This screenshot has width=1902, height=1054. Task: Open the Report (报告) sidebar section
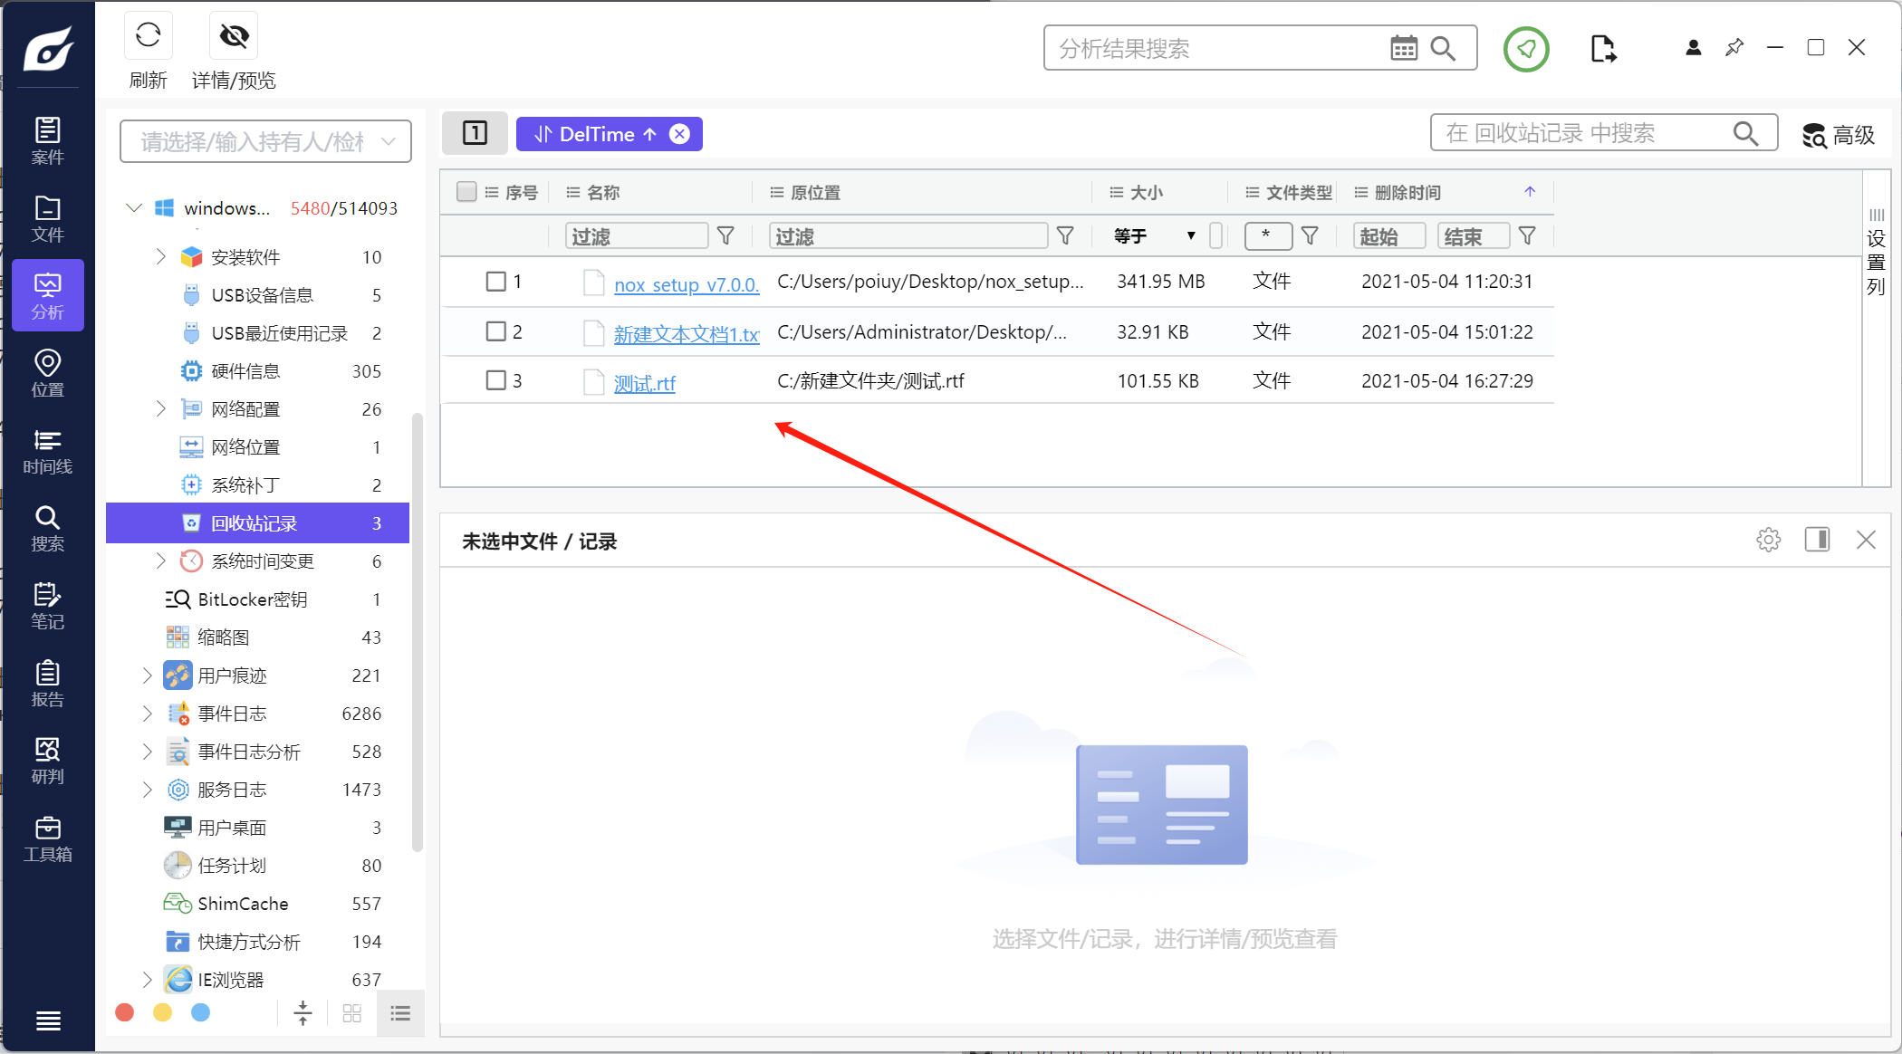point(47,685)
